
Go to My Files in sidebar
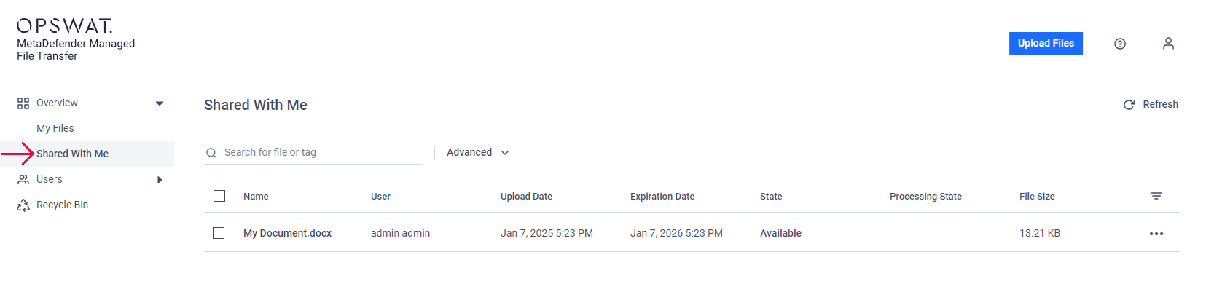55,128
